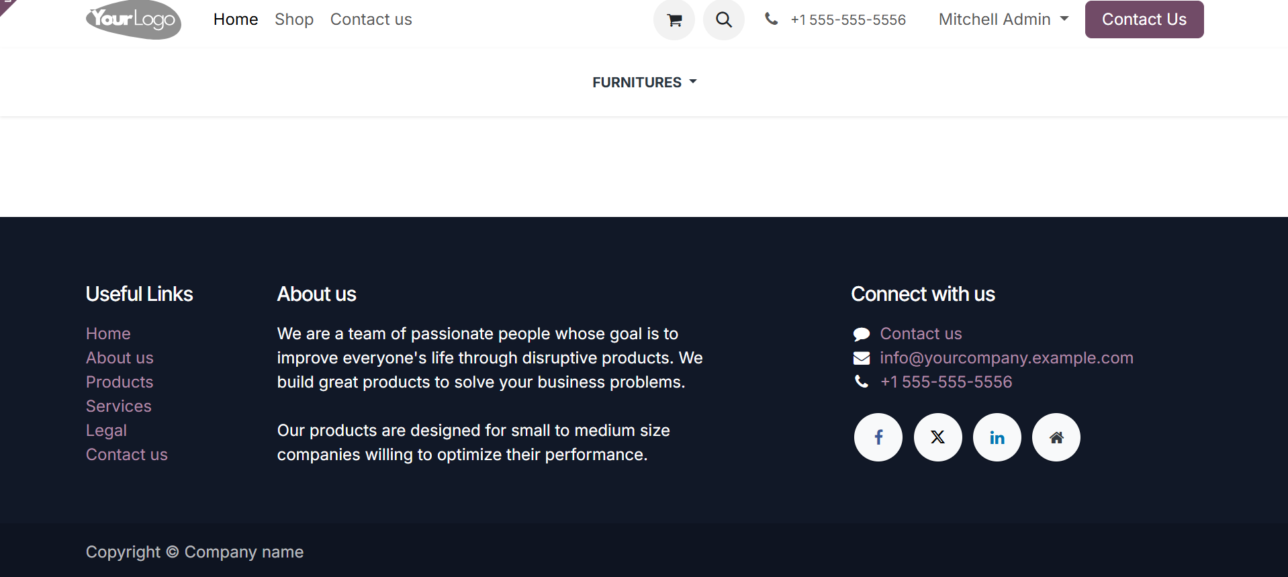Click the header phone number +1 555-555-5556
The width and height of the screenshot is (1288, 577).
(x=848, y=20)
